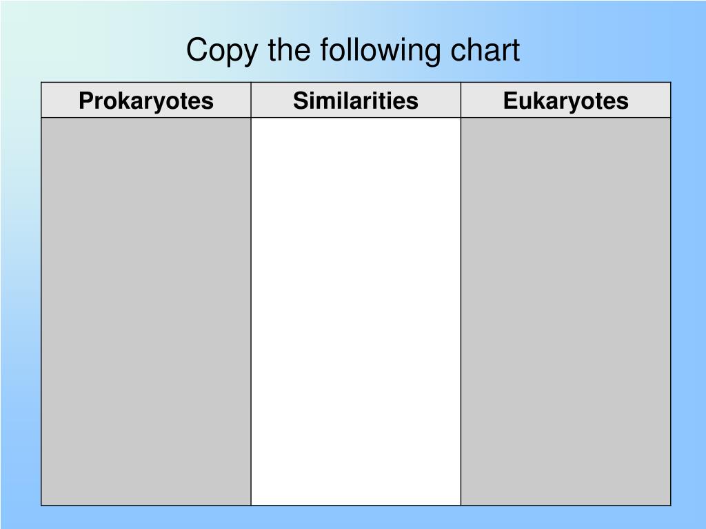Click the gray cell under Prokaryotes
706x529 pixels.
[146, 311]
